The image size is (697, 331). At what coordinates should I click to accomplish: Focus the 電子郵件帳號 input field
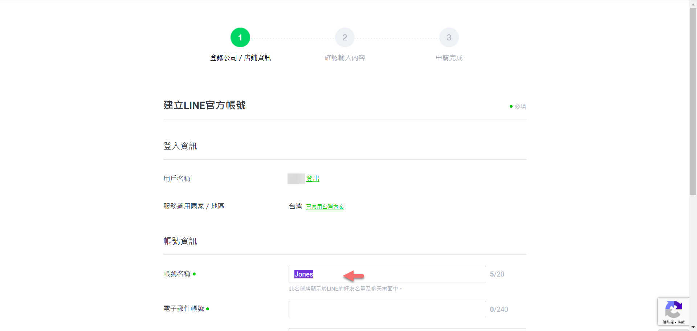pyautogui.click(x=387, y=309)
